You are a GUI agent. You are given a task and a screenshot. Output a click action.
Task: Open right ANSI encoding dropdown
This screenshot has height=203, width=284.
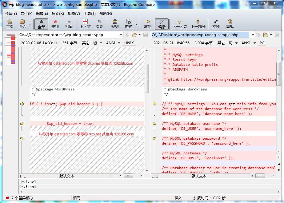coord(249,43)
